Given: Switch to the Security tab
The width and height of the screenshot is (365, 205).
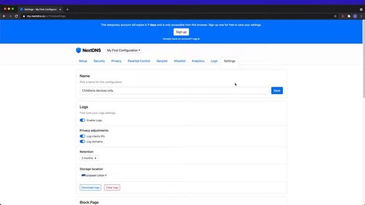Looking at the screenshot, I should [99, 61].
